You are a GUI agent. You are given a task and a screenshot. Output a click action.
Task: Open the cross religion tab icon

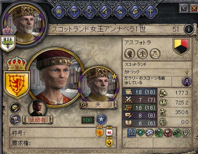[151, 12]
